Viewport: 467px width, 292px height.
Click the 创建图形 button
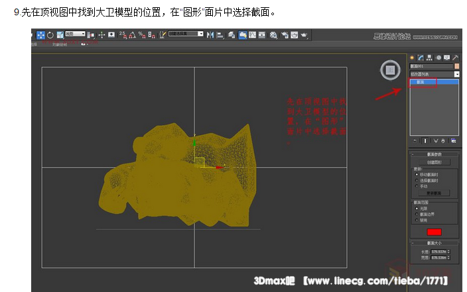click(x=434, y=162)
